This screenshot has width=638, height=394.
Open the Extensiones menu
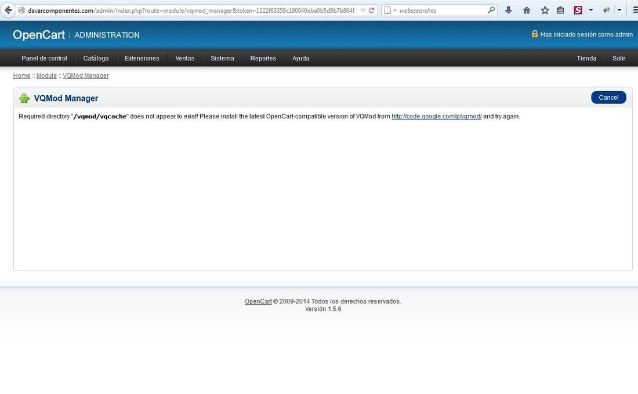tap(142, 58)
